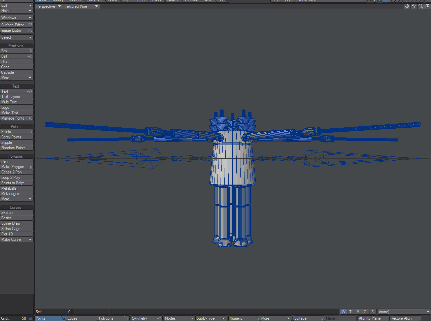
Task: Click the W weight map icon
Action: click(x=343, y=312)
